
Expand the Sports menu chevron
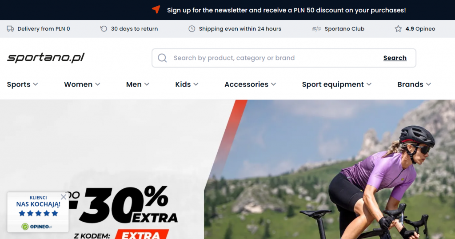36,84
